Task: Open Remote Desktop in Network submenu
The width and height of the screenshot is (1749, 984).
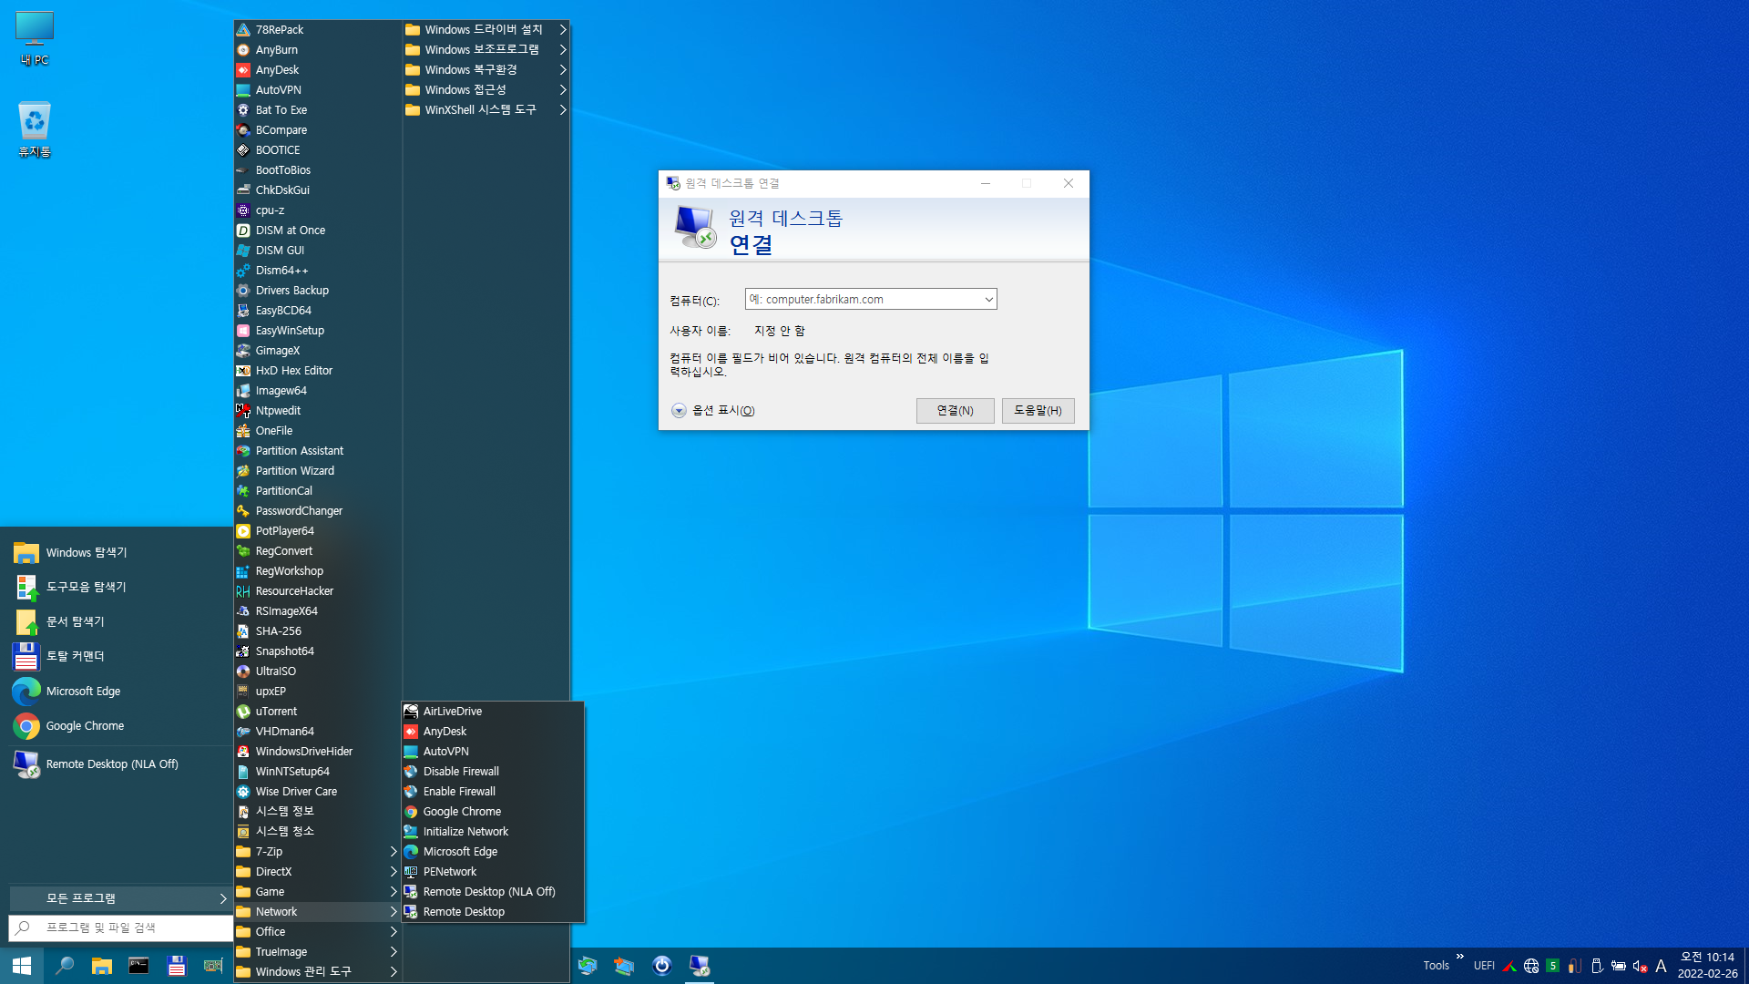Action: 492,912
